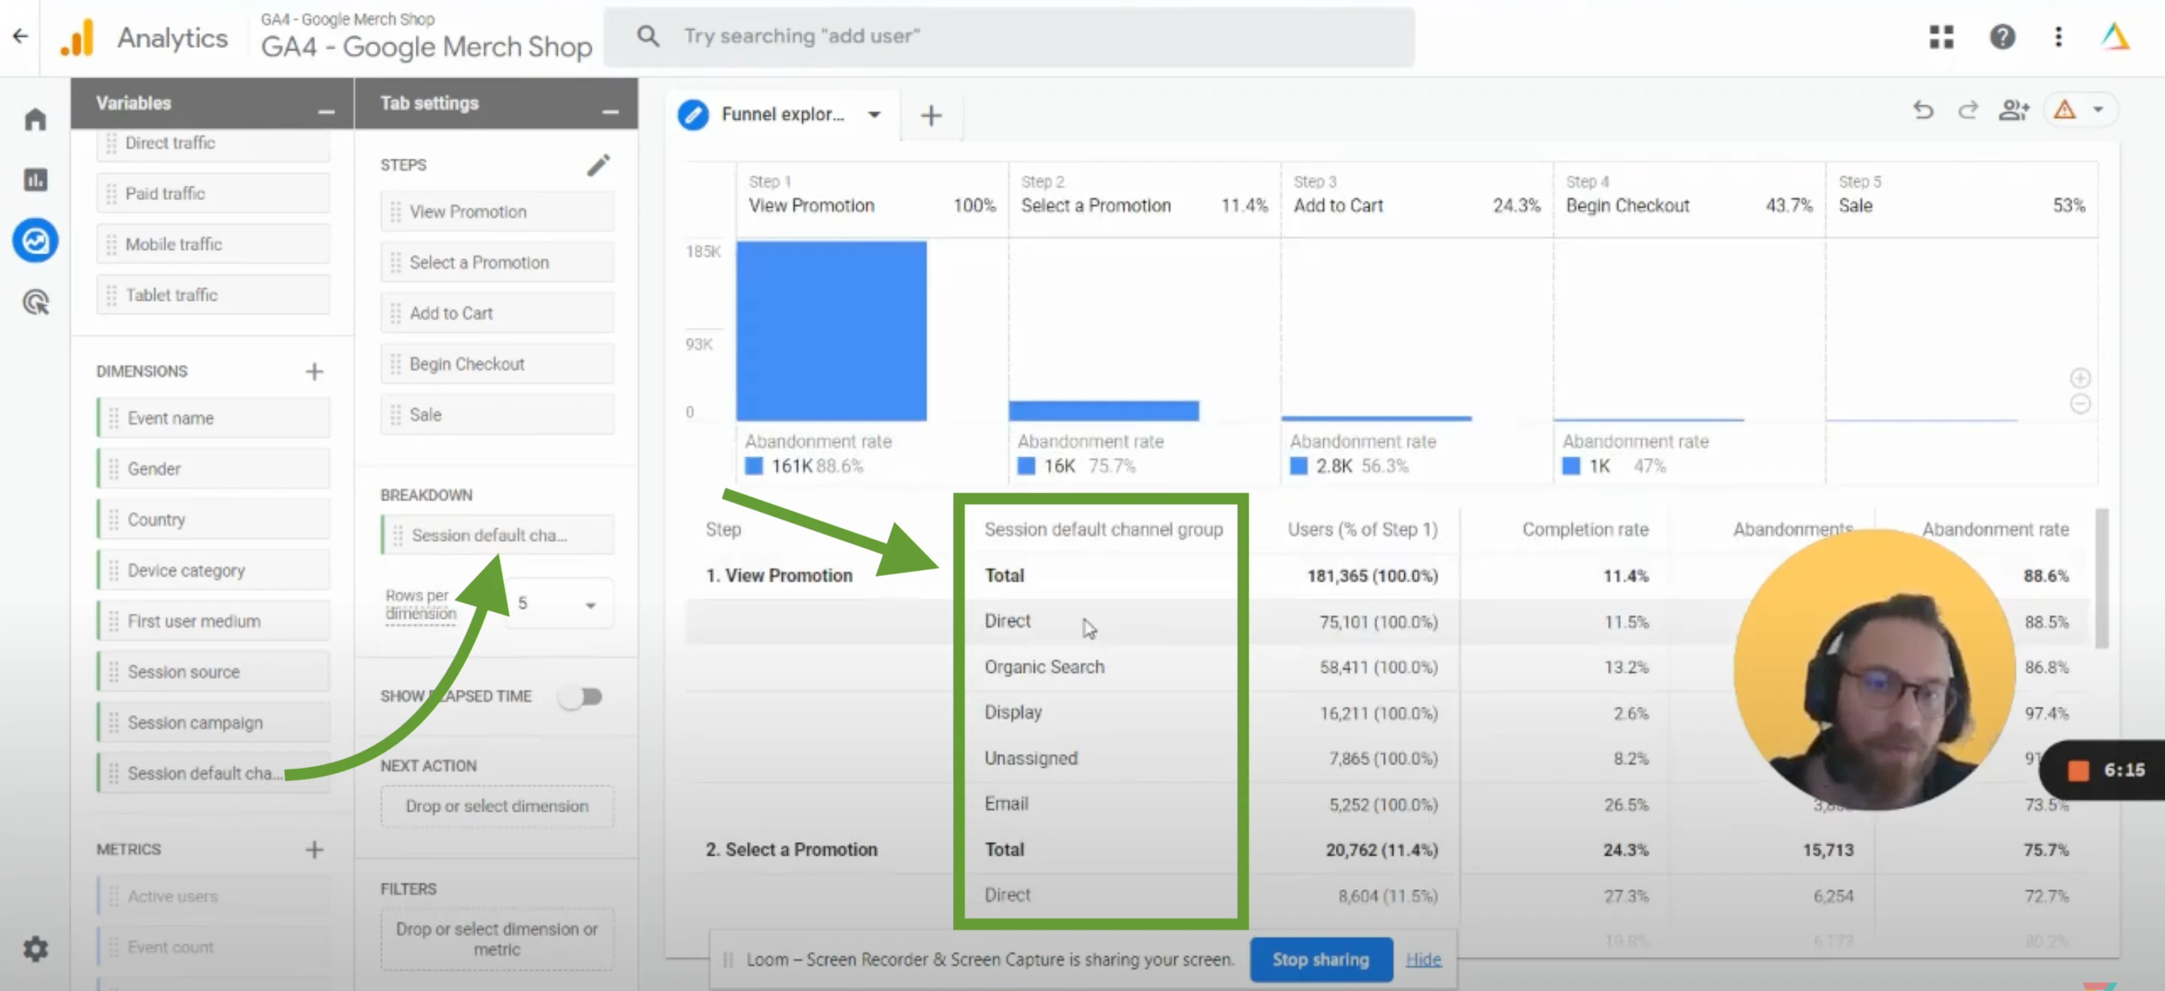Open the three-dot more options menu

[x=2058, y=36]
